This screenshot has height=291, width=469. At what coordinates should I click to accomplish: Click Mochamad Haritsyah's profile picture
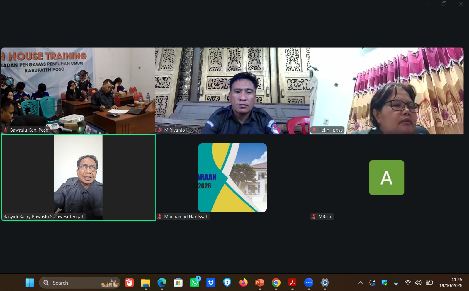[x=232, y=178]
